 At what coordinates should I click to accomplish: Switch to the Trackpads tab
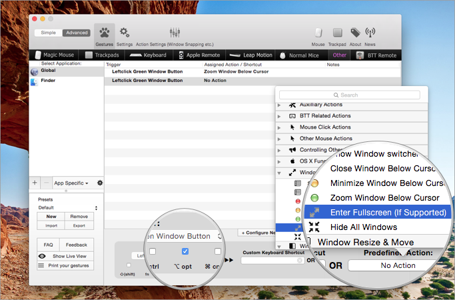(x=102, y=55)
